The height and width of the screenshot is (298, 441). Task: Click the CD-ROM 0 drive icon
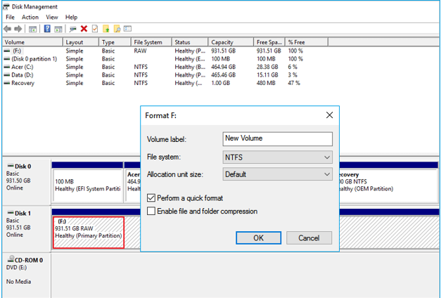(x=11, y=259)
